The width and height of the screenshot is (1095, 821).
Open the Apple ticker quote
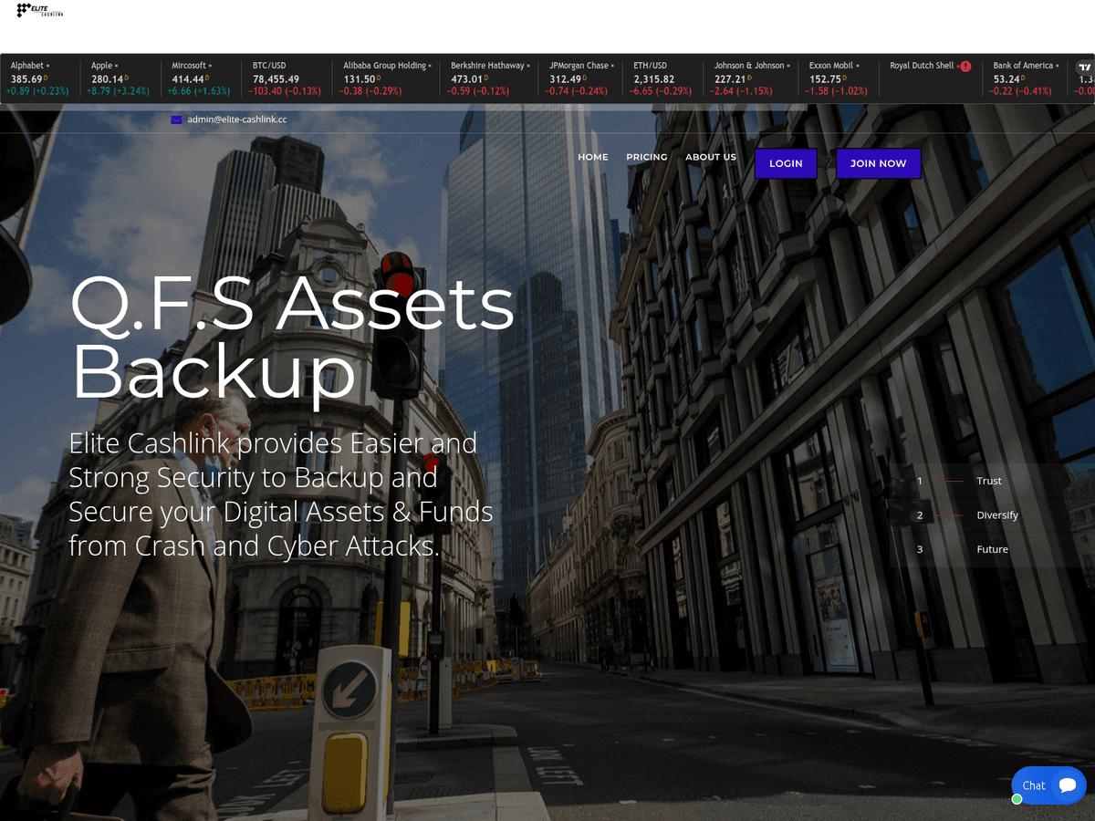[x=120, y=78]
